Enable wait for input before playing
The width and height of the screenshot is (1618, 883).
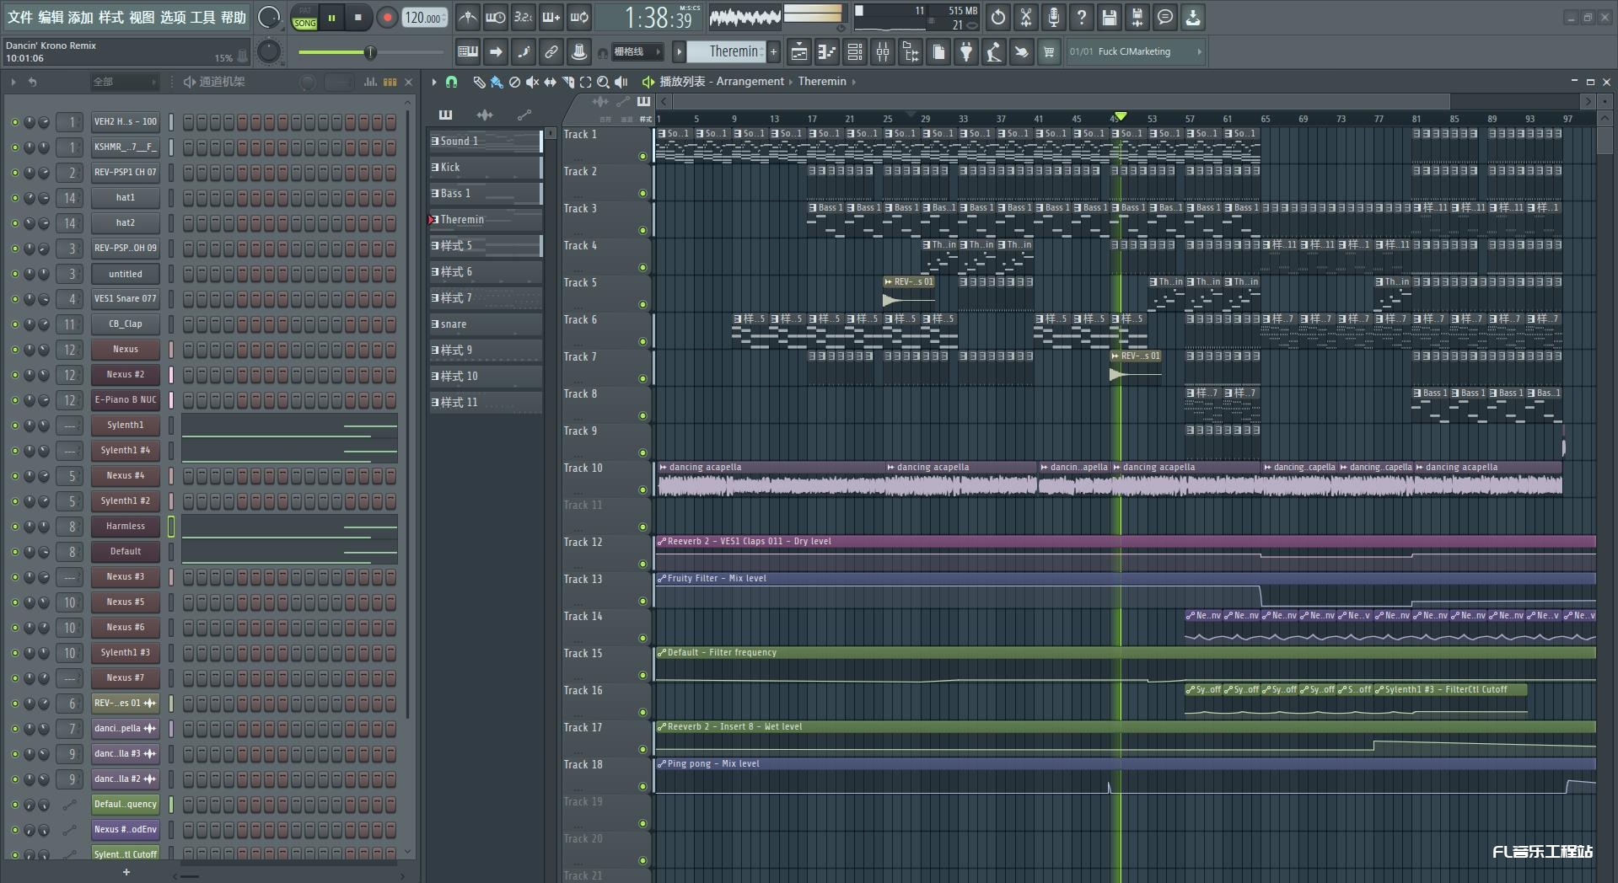496,17
